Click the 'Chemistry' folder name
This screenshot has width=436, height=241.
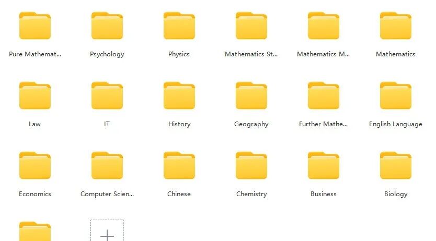coord(251,194)
